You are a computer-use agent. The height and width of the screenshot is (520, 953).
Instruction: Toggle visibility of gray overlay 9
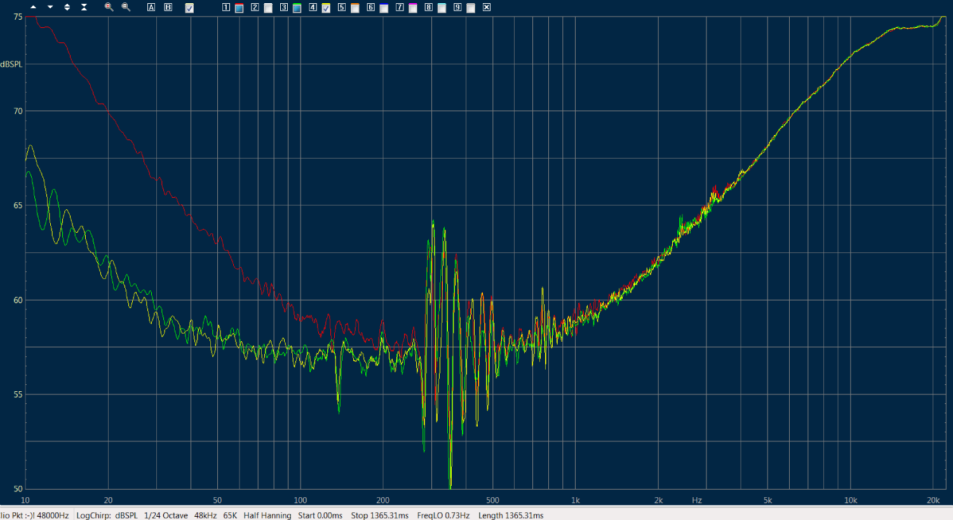[x=471, y=8]
